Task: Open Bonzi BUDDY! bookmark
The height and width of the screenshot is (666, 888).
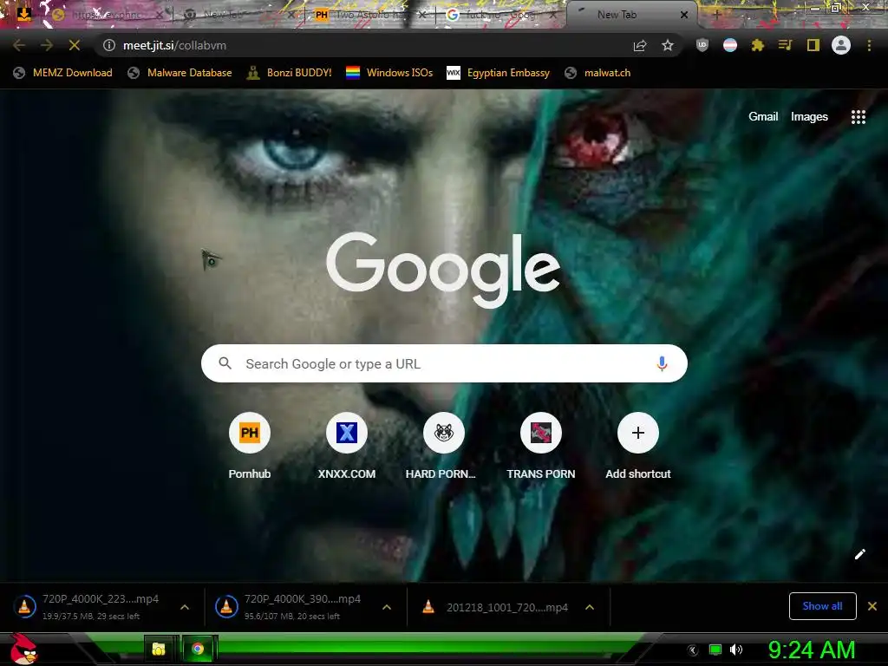Action: coord(290,73)
